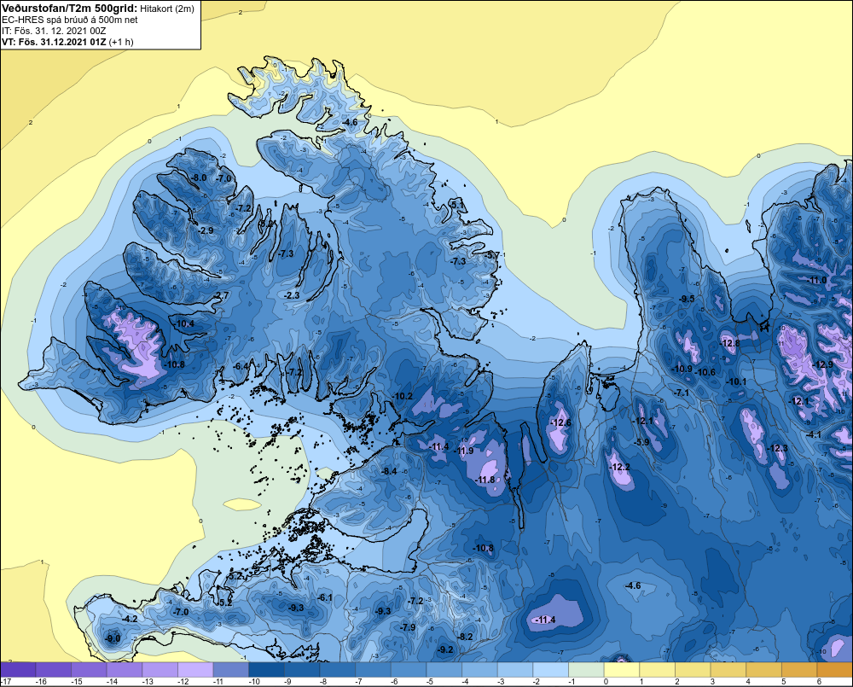This screenshot has height=687, width=853.
Task: Click the -8.2 temperature label
Action: click(x=466, y=637)
